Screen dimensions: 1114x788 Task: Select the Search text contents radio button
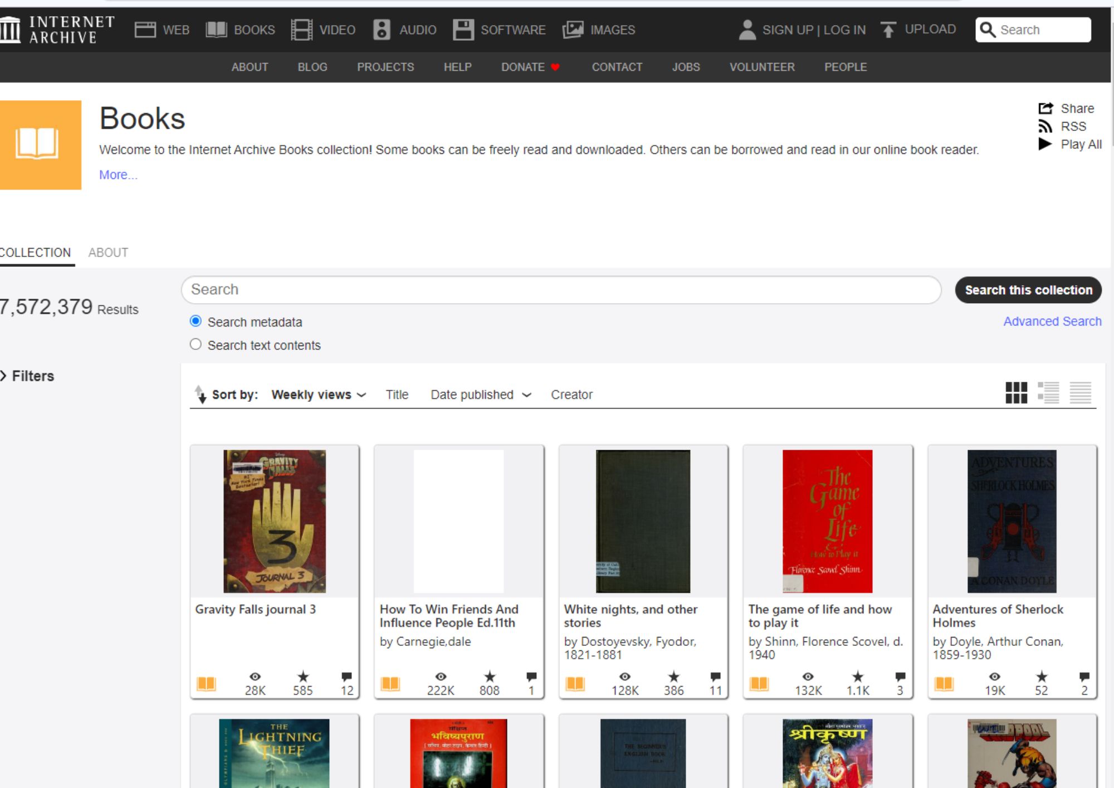tap(196, 344)
